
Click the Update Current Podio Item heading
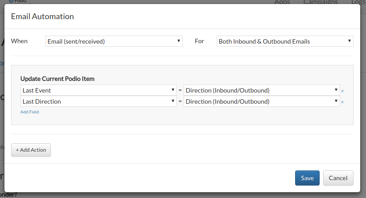[x=58, y=79]
